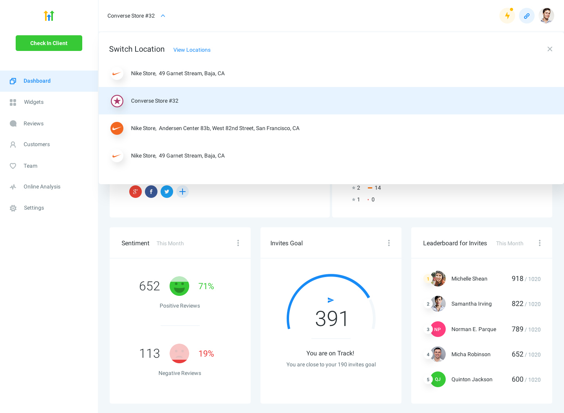Click the 113 negative reviews count

click(150, 353)
